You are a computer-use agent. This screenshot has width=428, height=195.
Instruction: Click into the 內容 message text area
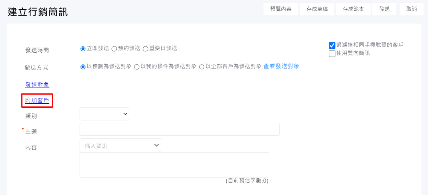pos(174,165)
